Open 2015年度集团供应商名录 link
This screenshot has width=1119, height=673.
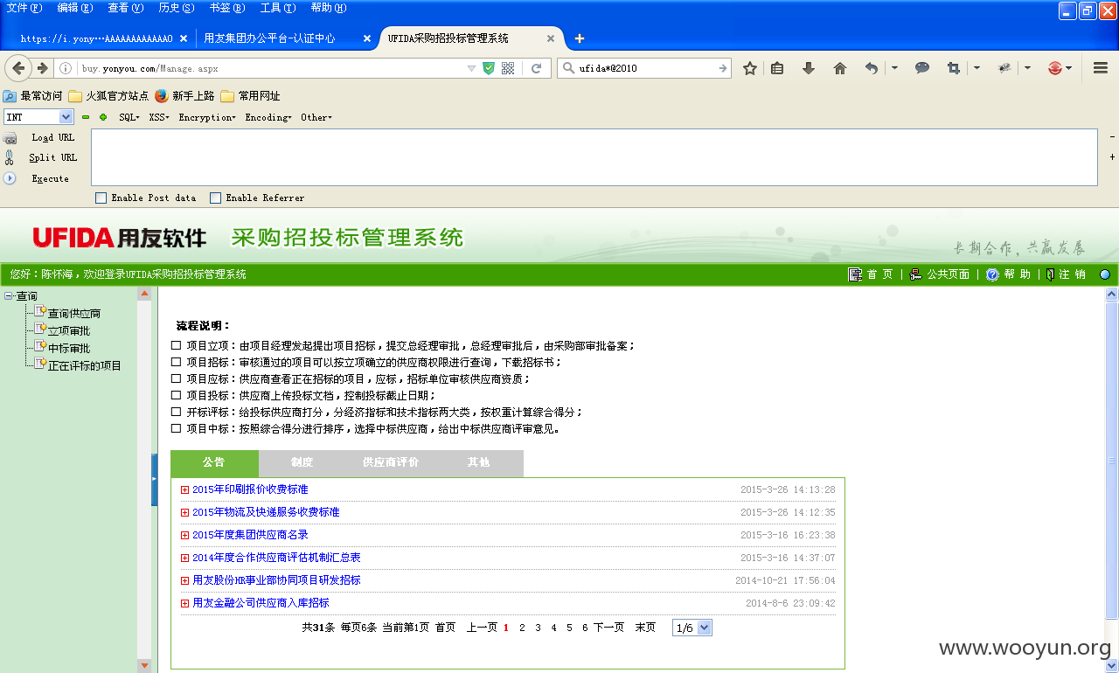point(250,535)
